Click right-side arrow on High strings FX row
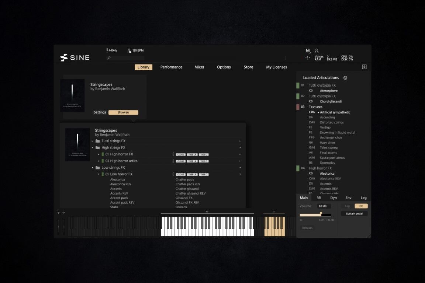 coord(240,148)
